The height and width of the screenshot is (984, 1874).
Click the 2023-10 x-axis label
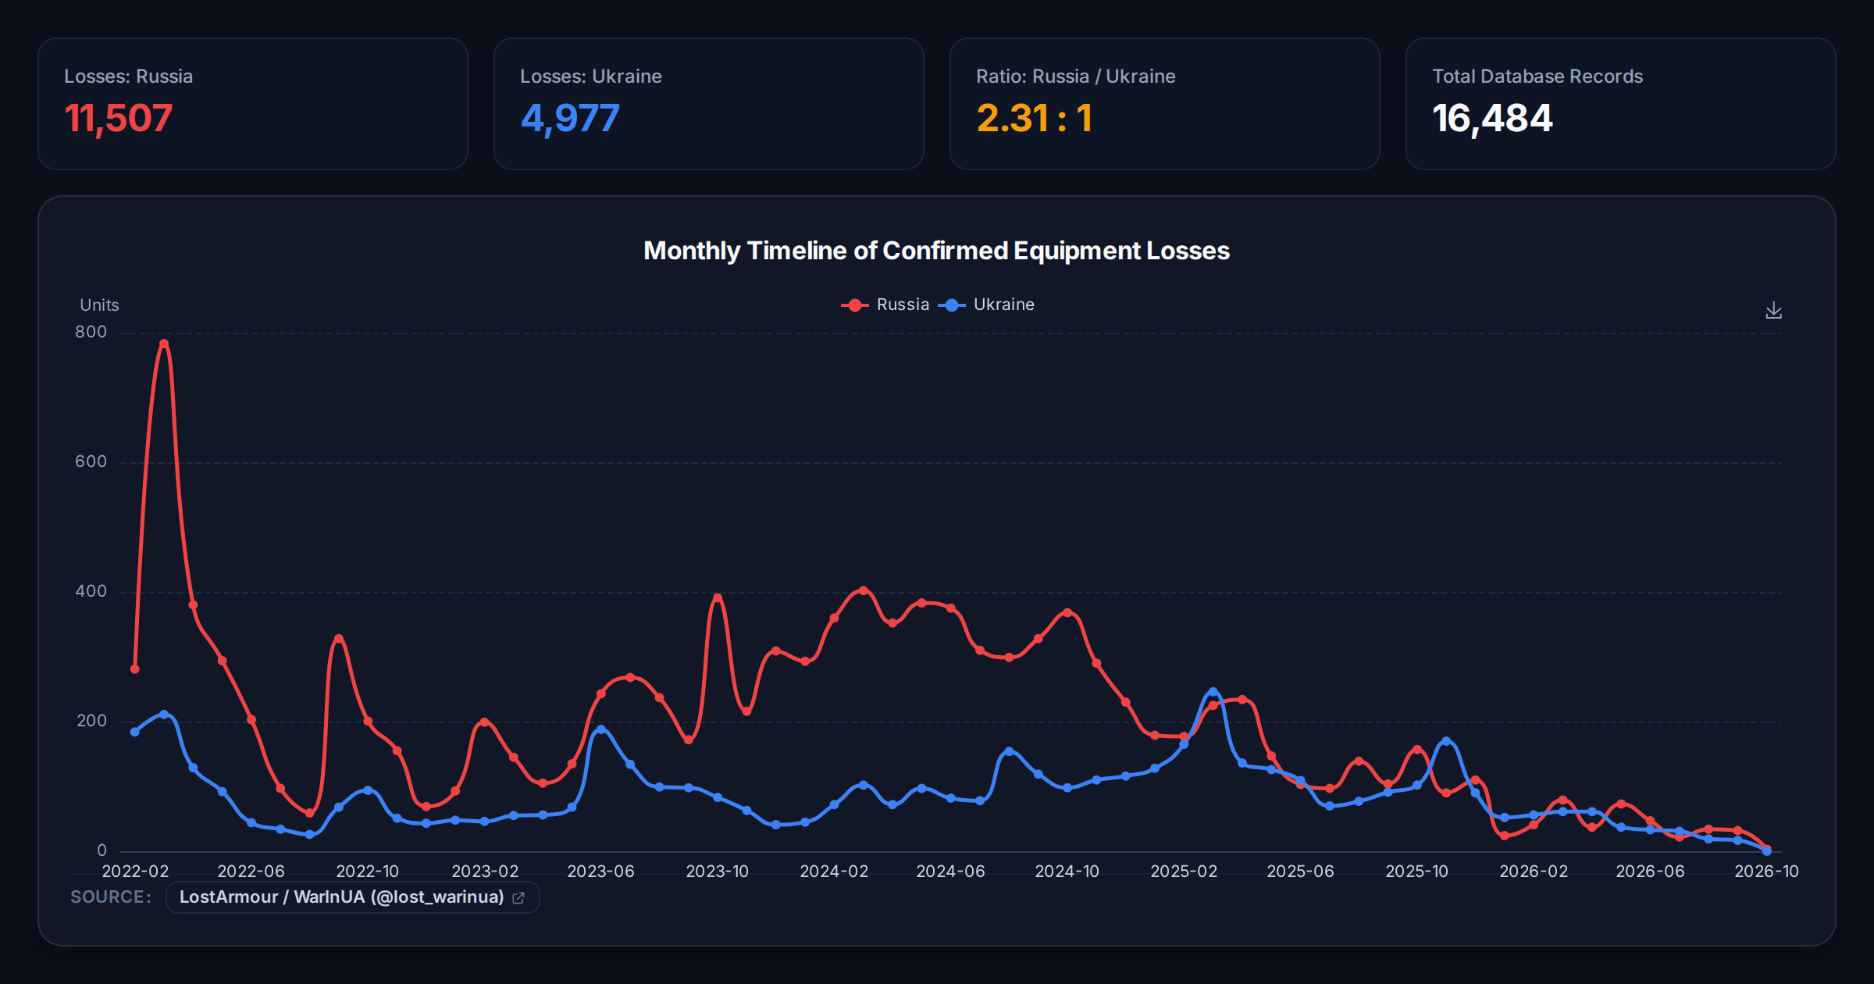[717, 872]
